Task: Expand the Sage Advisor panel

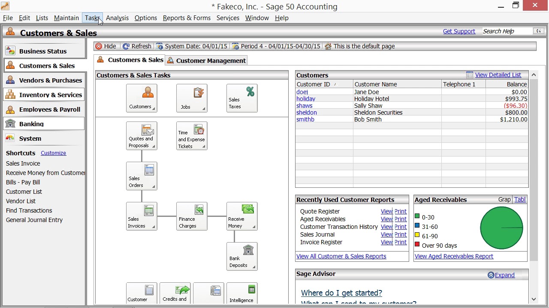Action: (501, 275)
